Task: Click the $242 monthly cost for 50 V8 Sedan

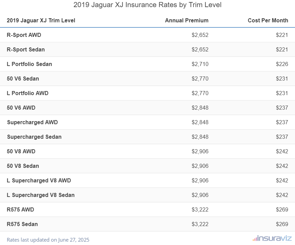Action: 282,166
